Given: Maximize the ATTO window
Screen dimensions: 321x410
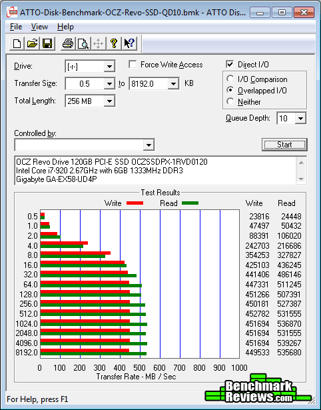Looking at the screenshot, I should [x=282, y=12].
